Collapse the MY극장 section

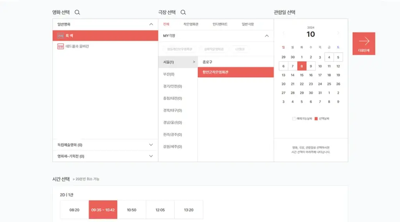267,36
